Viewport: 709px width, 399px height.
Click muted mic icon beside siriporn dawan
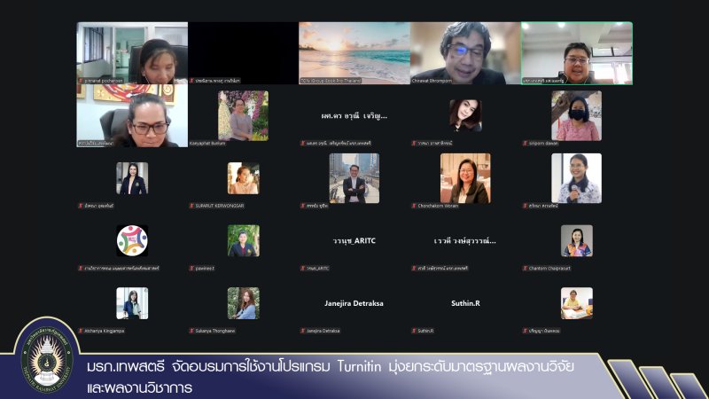[526, 143]
